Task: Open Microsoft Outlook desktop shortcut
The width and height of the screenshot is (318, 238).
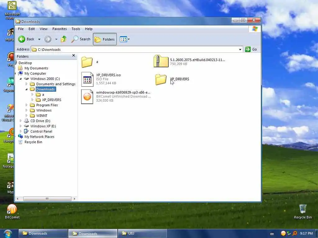Action: tap(12, 10)
